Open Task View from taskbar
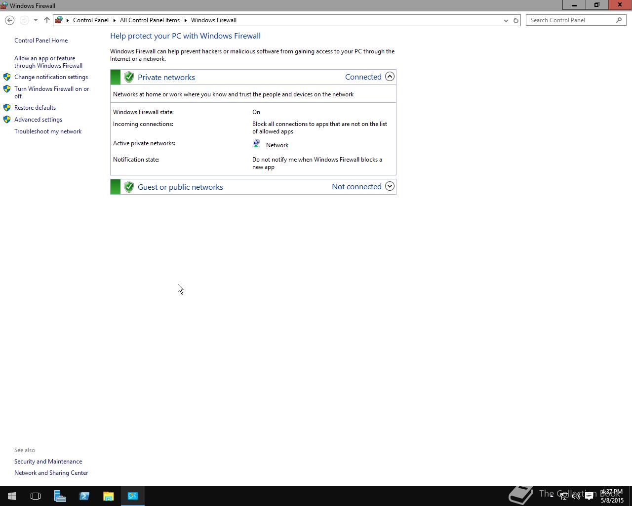This screenshot has width=632, height=506. [x=36, y=496]
